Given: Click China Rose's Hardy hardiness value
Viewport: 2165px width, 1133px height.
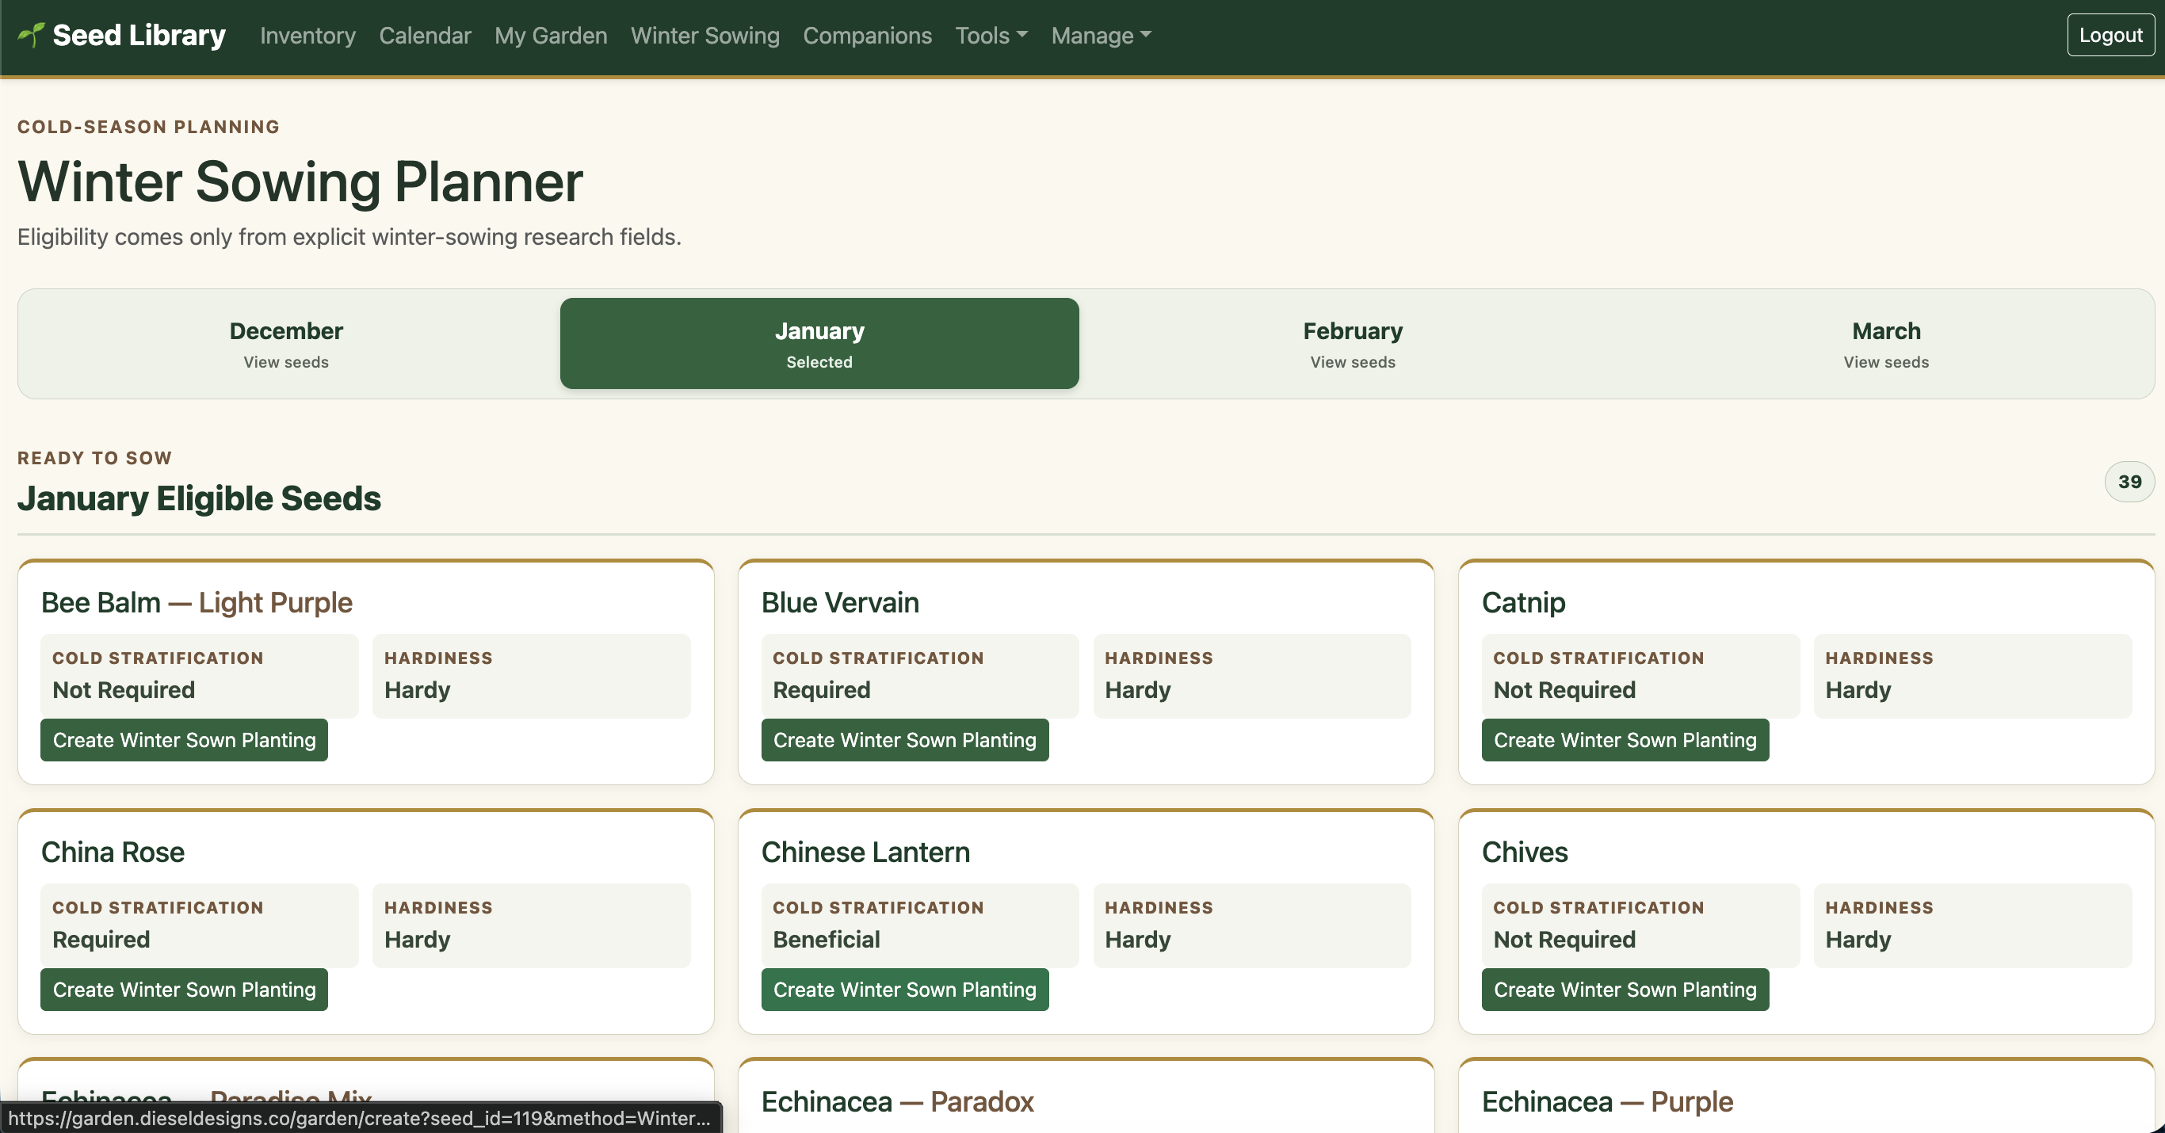Looking at the screenshot, I should point(417,939).
